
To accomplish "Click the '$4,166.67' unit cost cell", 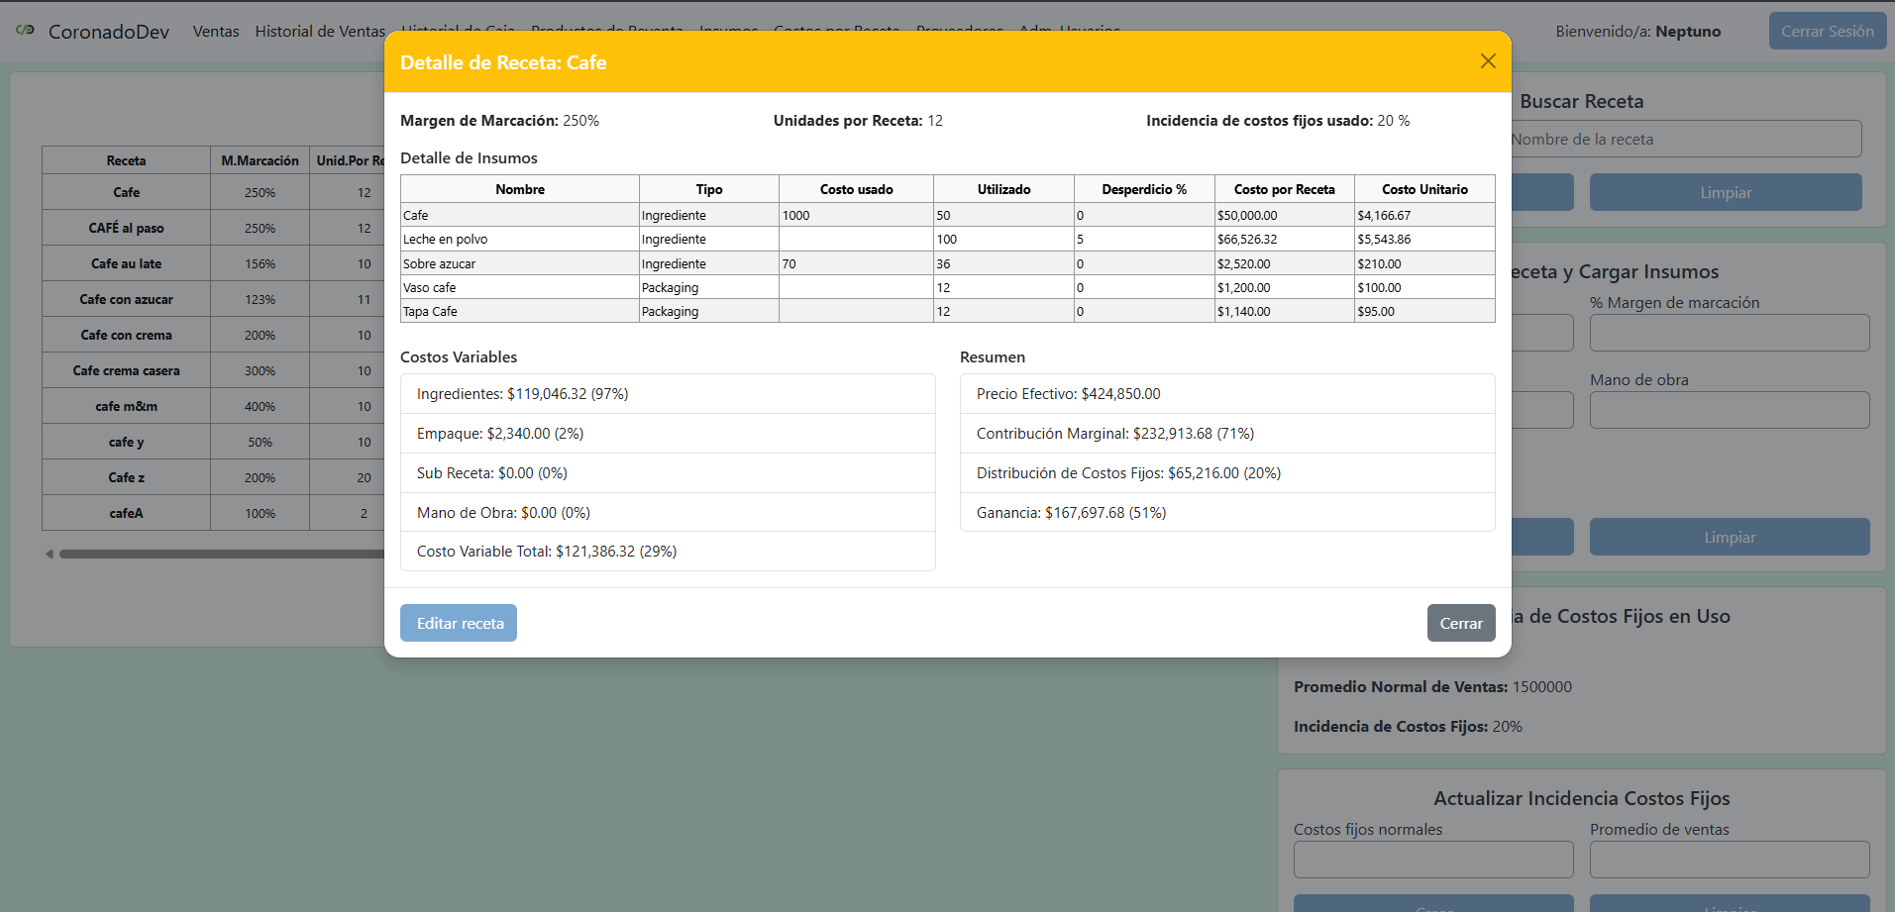I will (x=1424, y=215).
